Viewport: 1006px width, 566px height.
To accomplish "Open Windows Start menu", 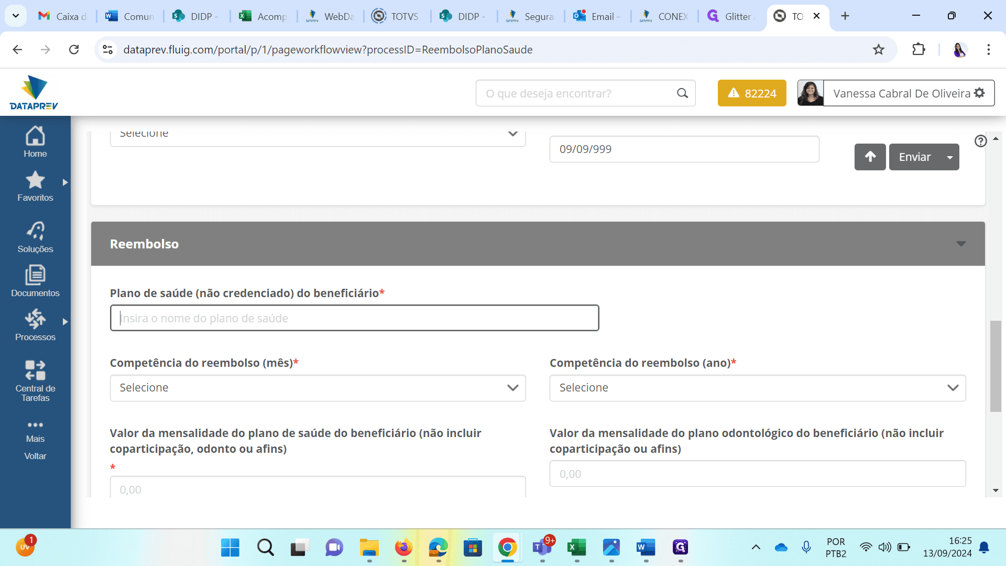I will click(x=230, y=548).
